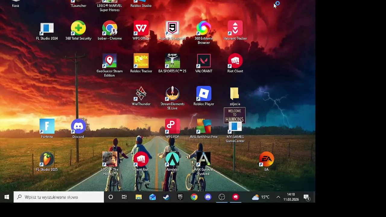The image size is (386, 217).
Task: Open the 15°C weather widget
Action: pos(261,197)
